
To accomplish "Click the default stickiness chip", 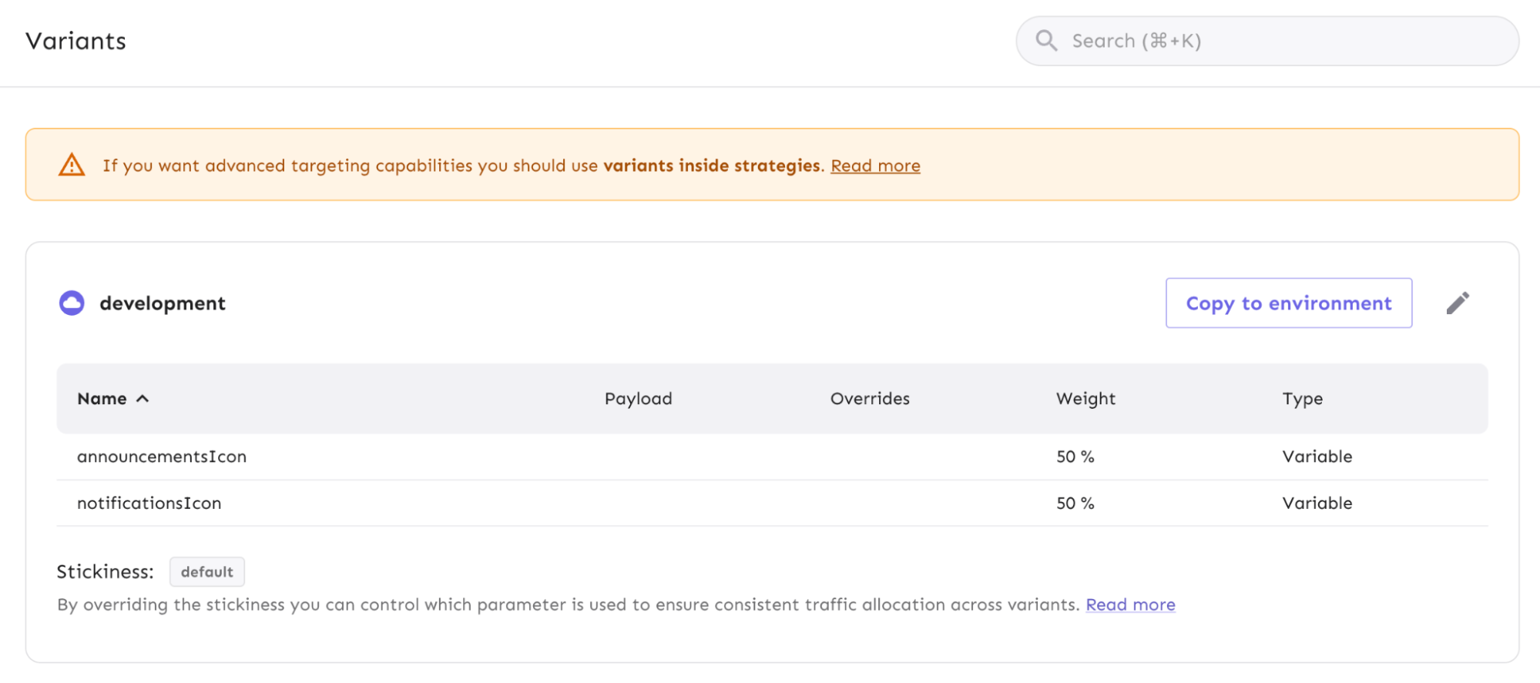I will pyautogui.click(x=206, y=572).
